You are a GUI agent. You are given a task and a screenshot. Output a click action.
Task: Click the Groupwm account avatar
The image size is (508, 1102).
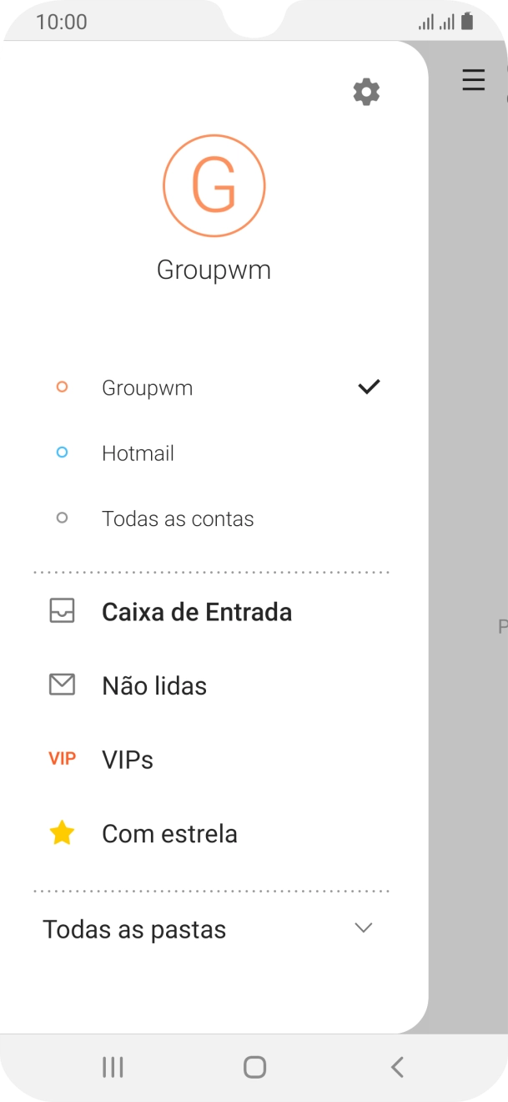pos(214,185)
